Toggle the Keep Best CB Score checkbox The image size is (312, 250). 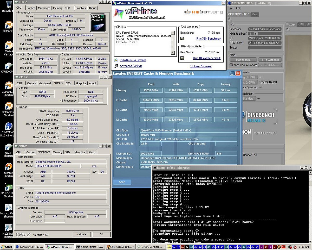click(231, 65)
